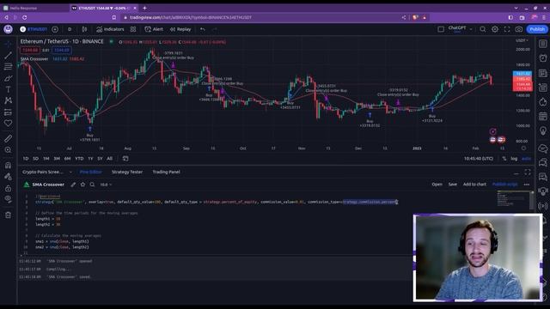The height and width of the screenshot is (309, 550).
Task: Open the Pine Editor three-dots more menu
Action: pyautogui.click(x=527, y=185)
